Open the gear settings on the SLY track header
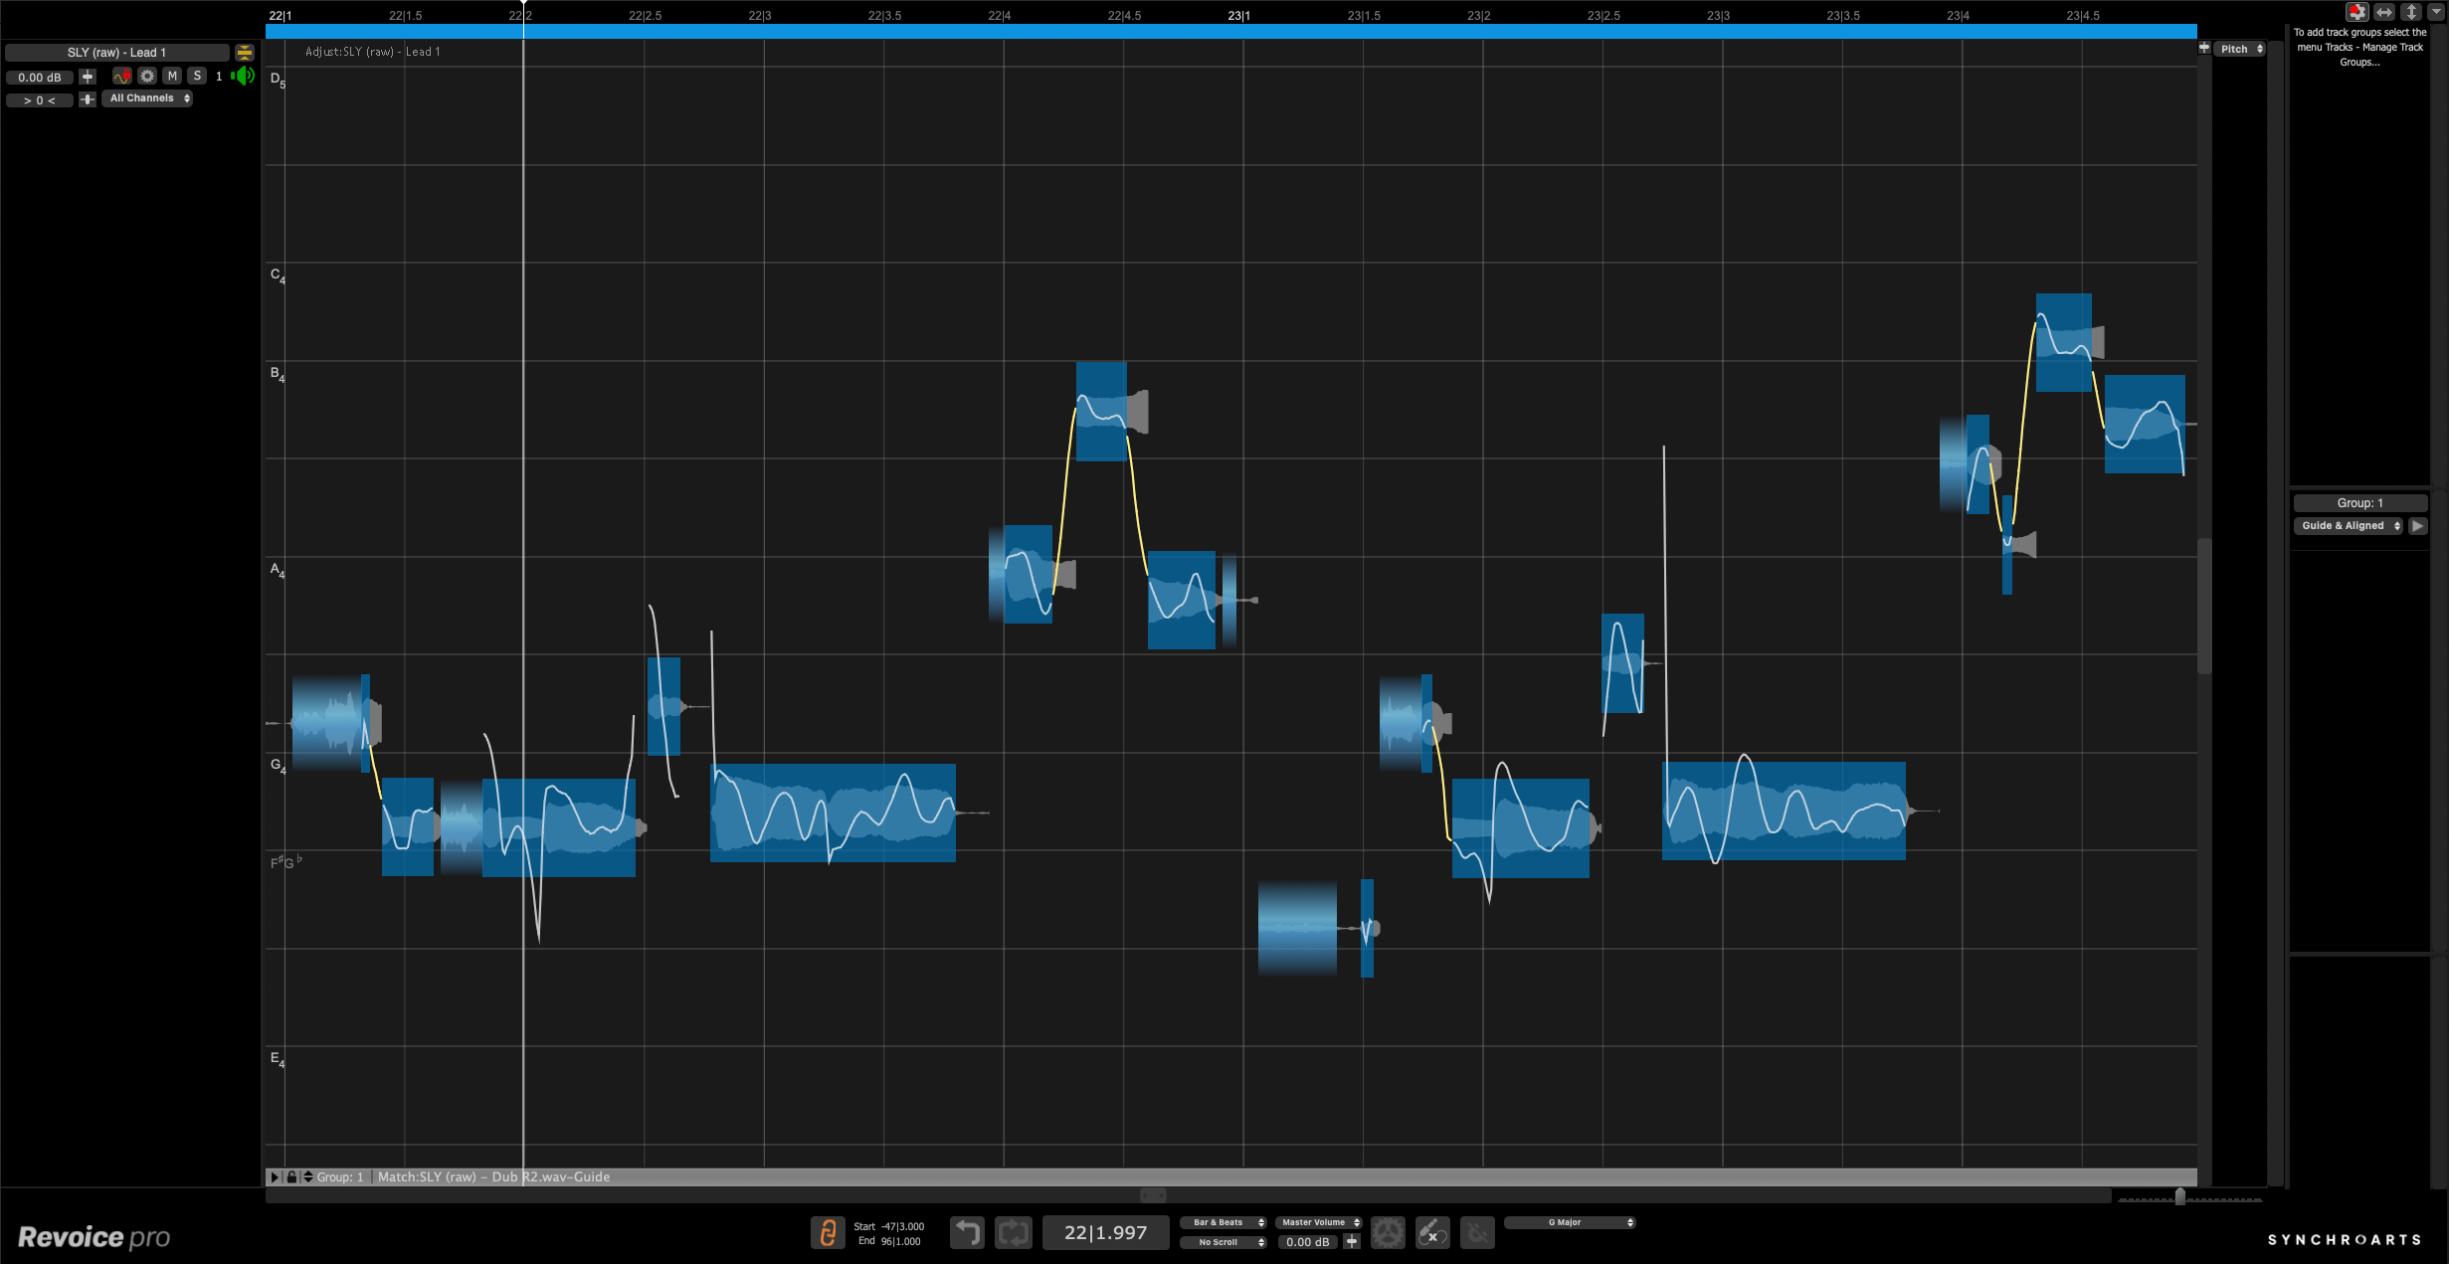 tap(147, 78)
